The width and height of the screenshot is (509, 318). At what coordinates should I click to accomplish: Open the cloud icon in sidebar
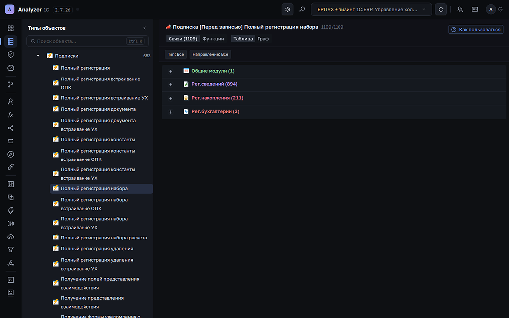[11, 237]
